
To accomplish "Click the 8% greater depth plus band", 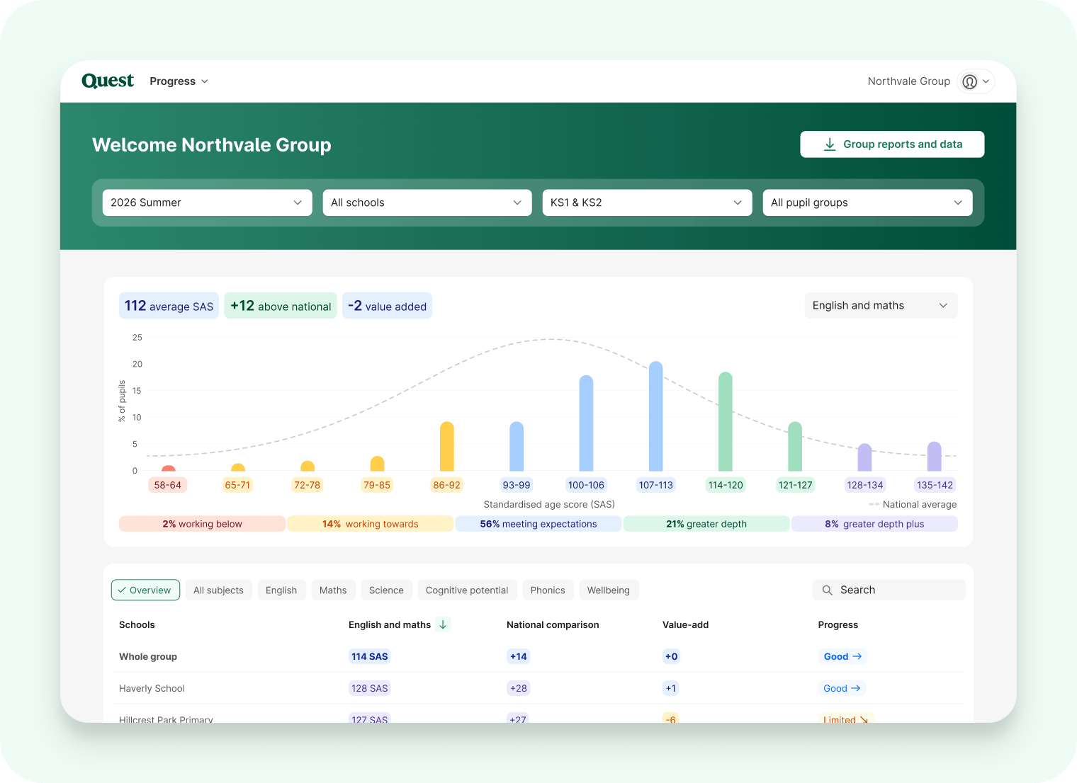I will click(x=874, y=524).
